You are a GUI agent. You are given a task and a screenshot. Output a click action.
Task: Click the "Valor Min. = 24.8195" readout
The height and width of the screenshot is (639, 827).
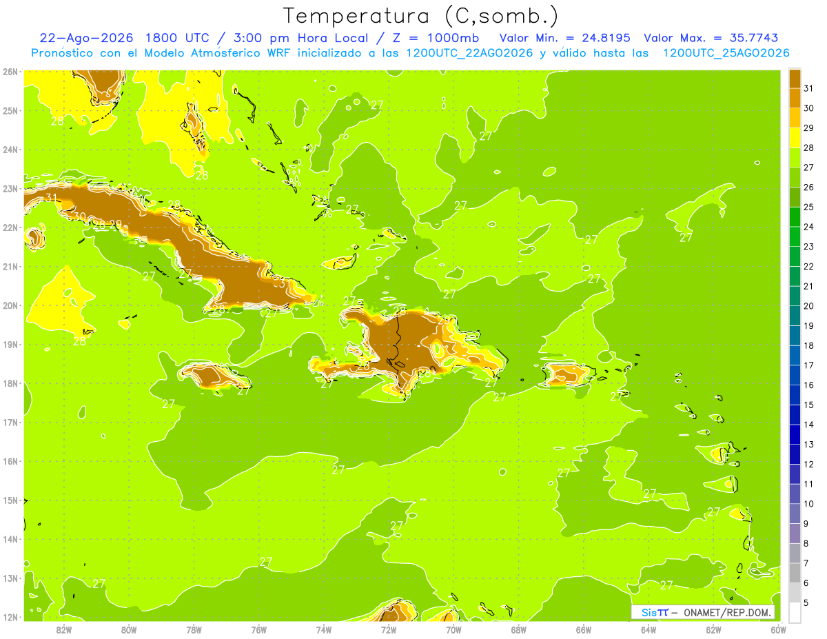pos(564,38)
